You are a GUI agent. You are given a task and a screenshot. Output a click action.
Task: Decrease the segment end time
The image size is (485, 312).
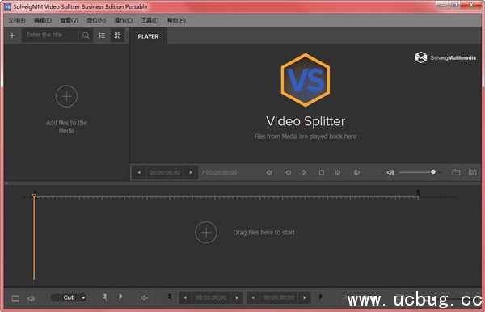click(253, 297)
